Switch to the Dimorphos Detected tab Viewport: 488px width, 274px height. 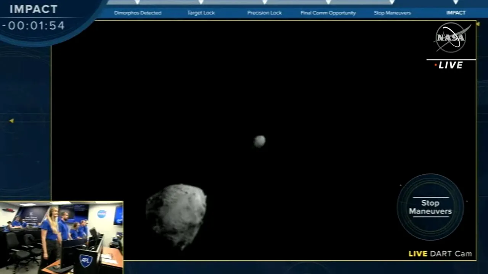click(x=137, y=13)
